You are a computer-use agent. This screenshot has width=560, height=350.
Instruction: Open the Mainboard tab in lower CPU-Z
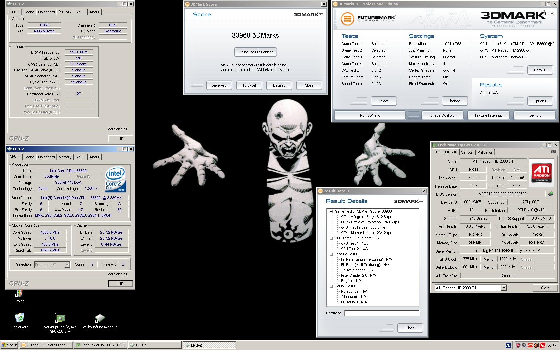click(x=46, y=157)
